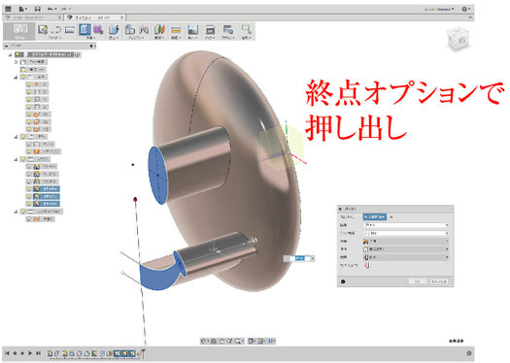The width and height of the screenshot is (510, 363).
Task: Select the Create Sketch toolbar icon
Action: click(43, 30)
